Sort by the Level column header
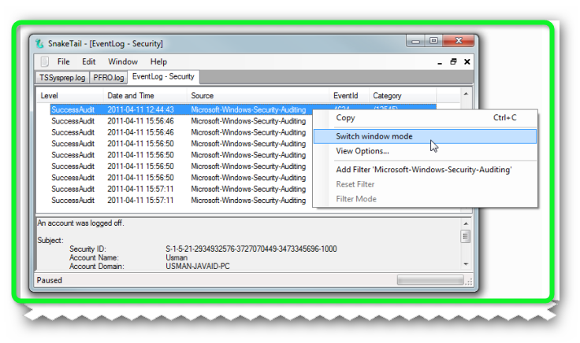This screenshot has width=580, height=343. [x=70, y=96]
